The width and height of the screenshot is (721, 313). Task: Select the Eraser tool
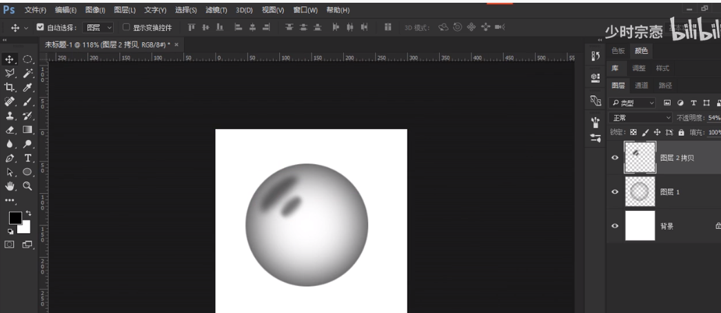click(x=10, y=130)
